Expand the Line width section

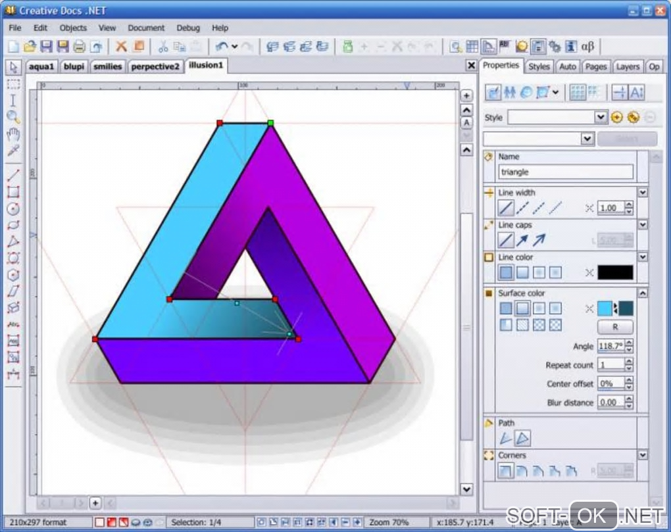click(643, 193)
